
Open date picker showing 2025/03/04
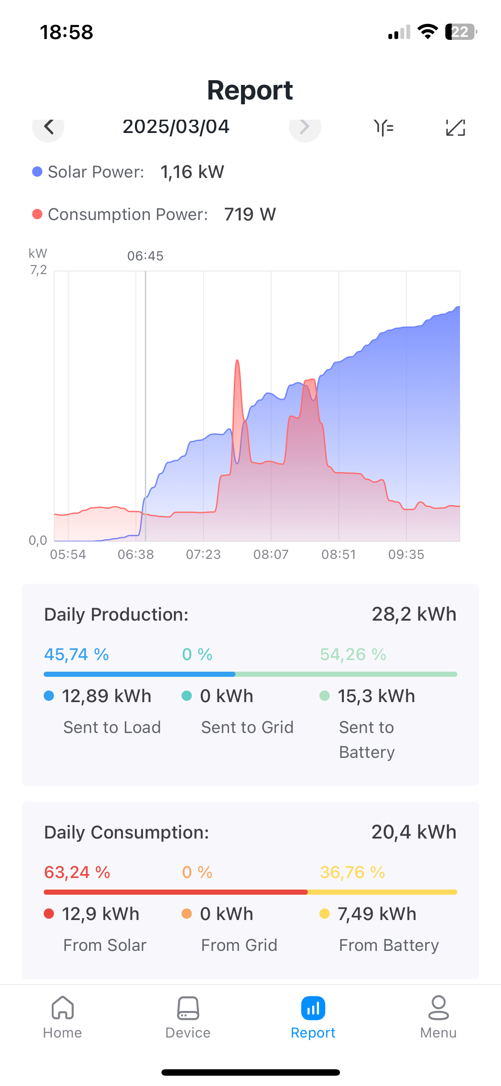[x=176, y=127]
